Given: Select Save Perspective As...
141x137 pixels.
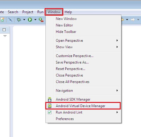Looking at the screenshot, I should (84, 62).
